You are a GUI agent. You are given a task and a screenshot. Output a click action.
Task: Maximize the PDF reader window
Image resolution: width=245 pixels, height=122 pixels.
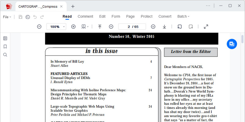pyautogui.click(x=230, y=6)
